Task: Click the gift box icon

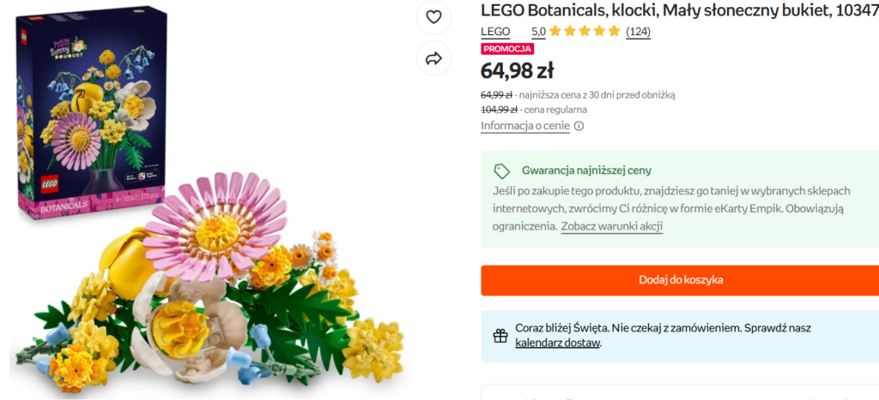Action: coord(500,335)
